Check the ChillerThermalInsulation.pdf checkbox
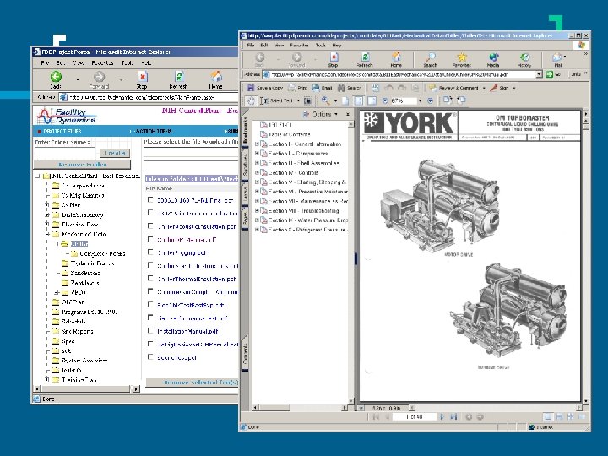 (150, 279)
